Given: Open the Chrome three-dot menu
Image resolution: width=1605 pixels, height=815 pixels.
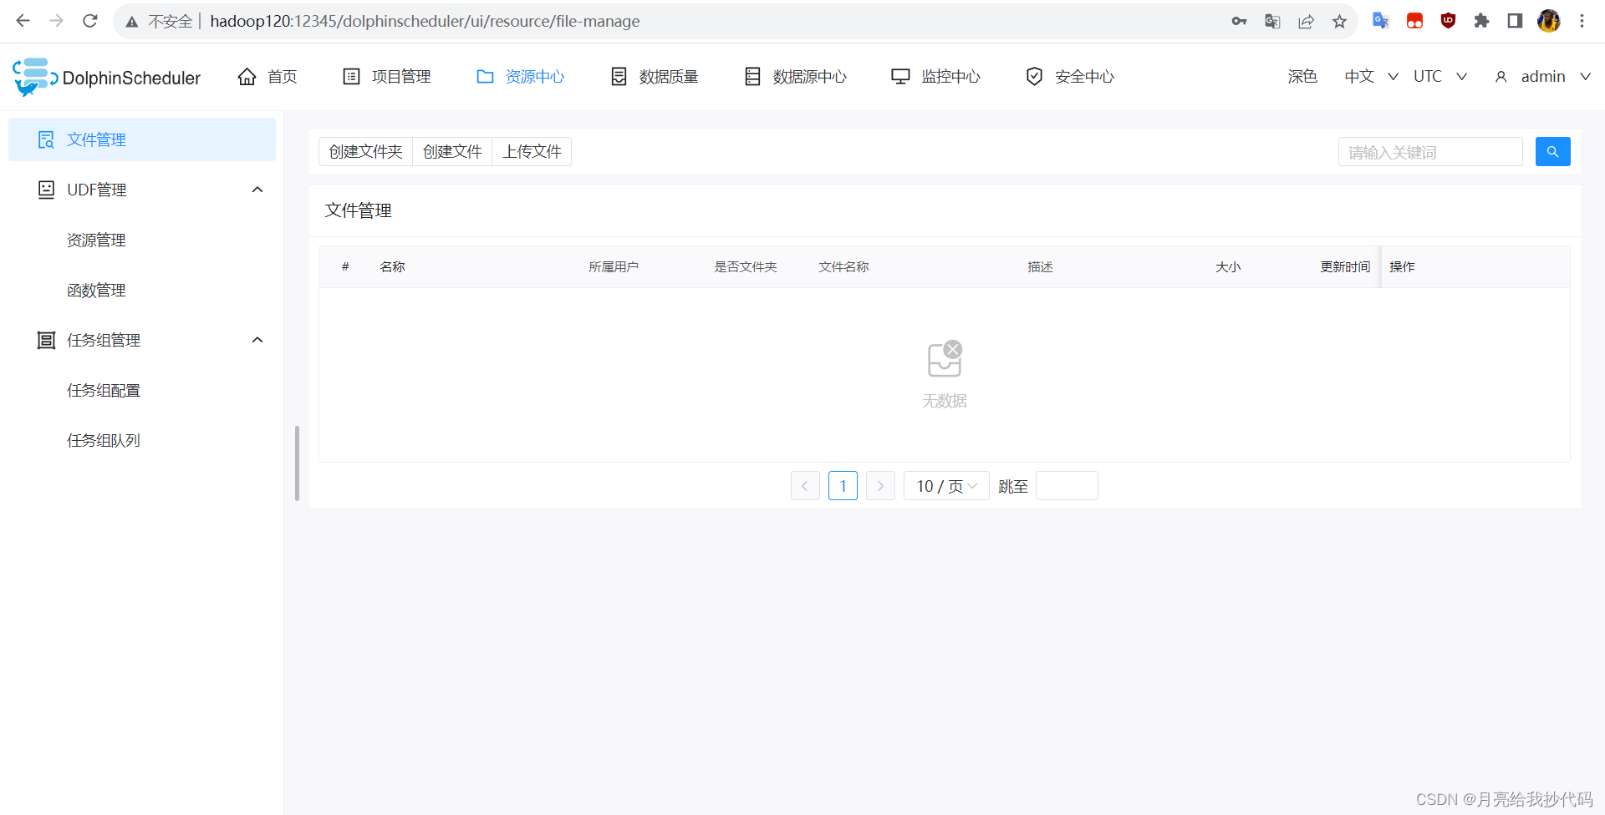Looking at the screenshot, I should [1582, 21].
